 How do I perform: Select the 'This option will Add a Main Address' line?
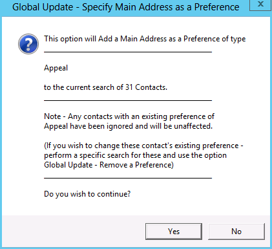point(145,39)
